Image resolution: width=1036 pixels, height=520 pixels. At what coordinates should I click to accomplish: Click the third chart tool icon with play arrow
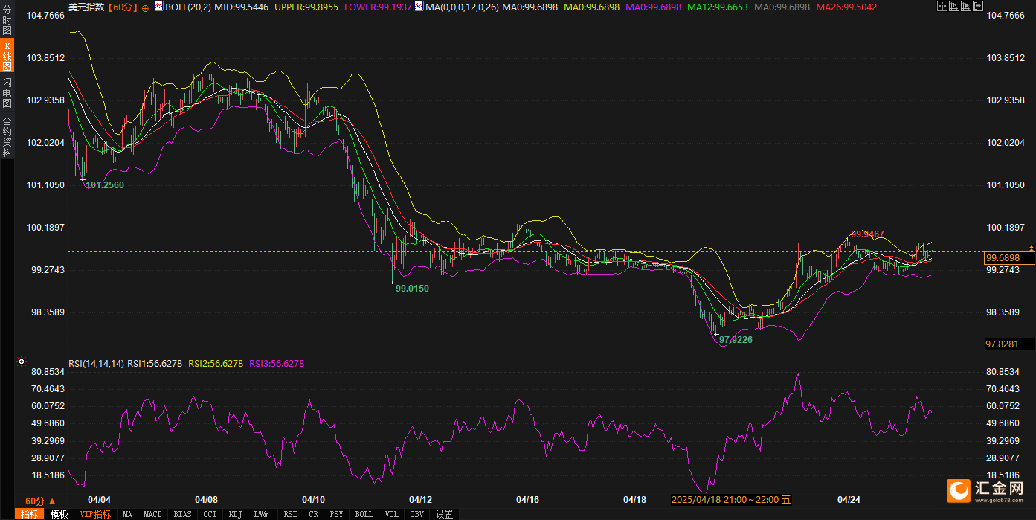[x=966, y=6]
